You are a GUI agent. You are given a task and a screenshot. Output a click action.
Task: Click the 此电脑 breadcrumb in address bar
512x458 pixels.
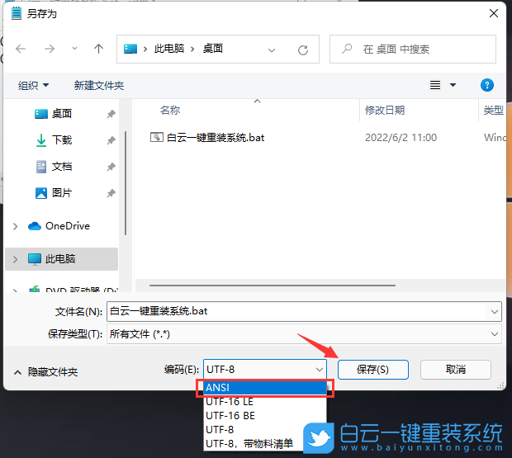169,49
